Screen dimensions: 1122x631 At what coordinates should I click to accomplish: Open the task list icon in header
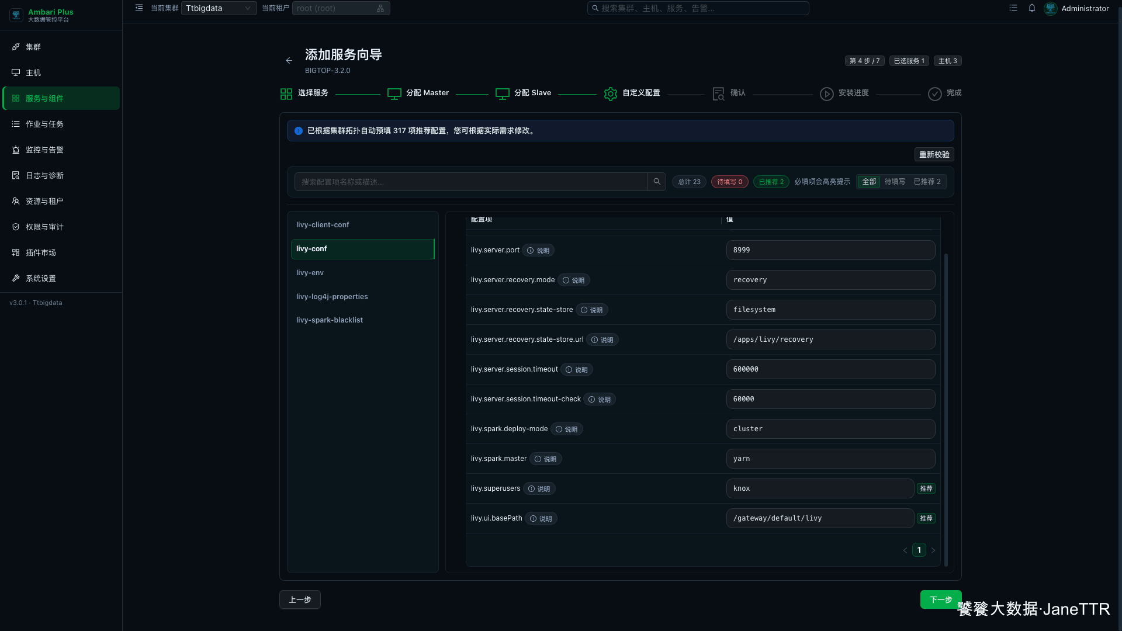pyautogui.click(x=1013, y=8)
